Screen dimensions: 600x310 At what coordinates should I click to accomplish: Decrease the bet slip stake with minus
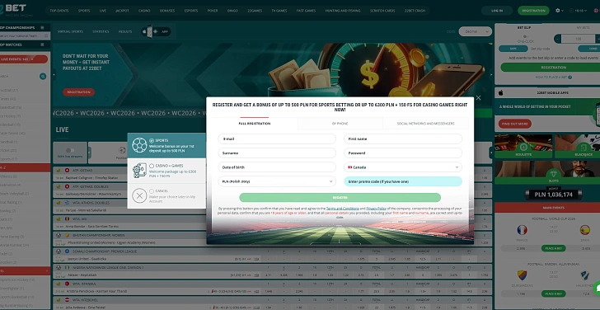pyautogui.click(x=557, y=39)
